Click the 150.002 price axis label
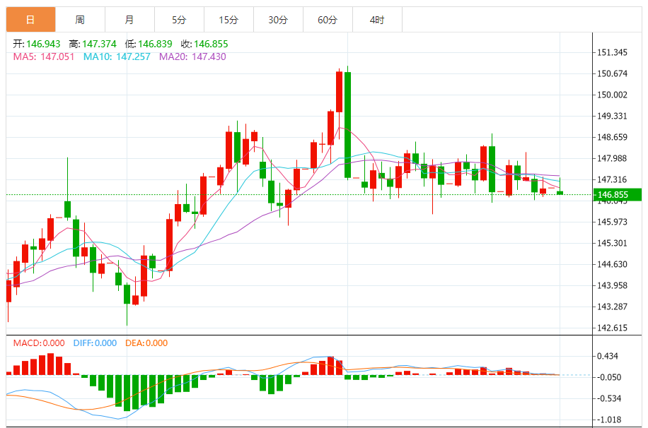Image resolution: width=648 pixels, height=428 pixels. (x=612, y=95)
